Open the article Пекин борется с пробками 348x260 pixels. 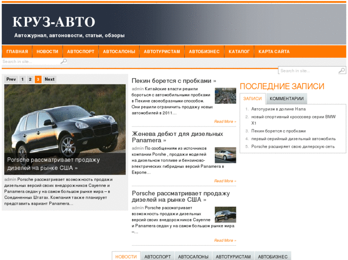[x=174, y=81]
